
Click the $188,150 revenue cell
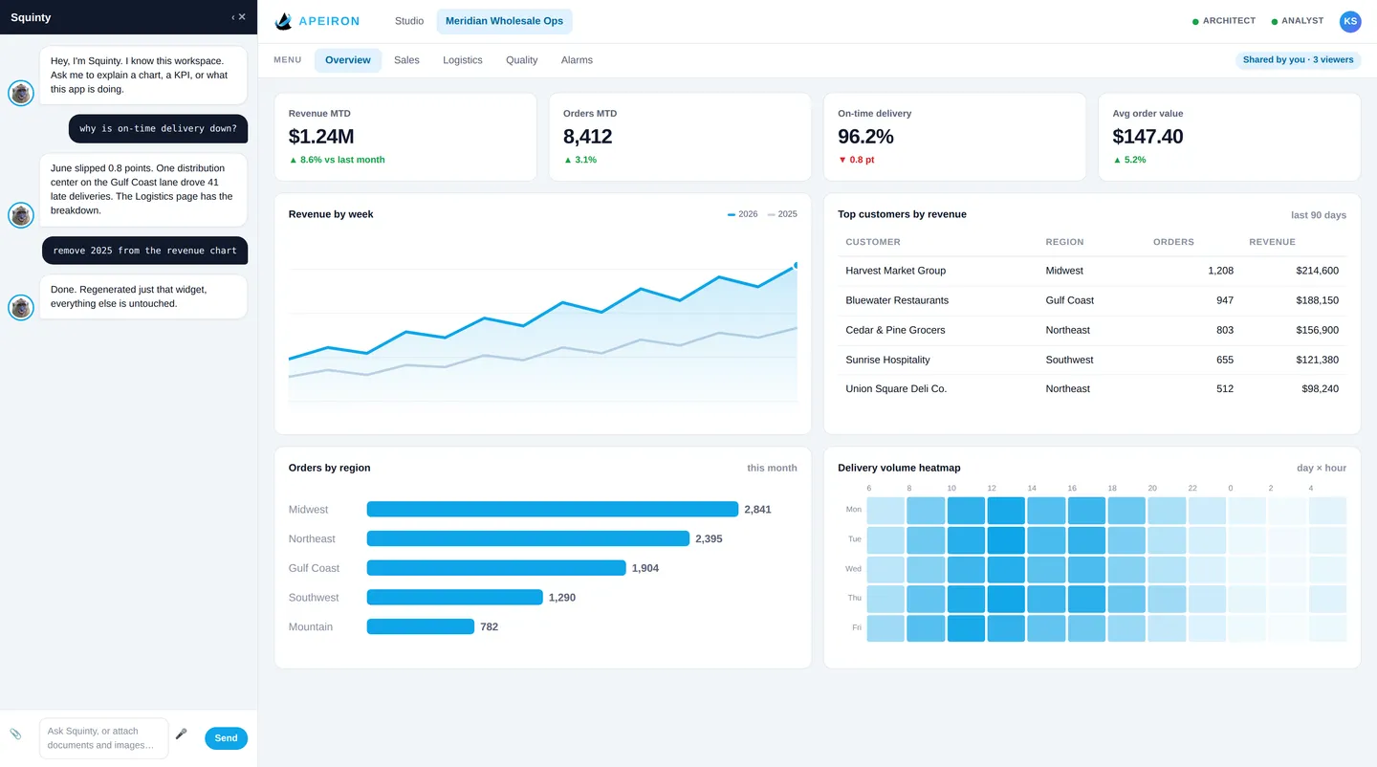pyautogui.click(x=1317, y=300)
